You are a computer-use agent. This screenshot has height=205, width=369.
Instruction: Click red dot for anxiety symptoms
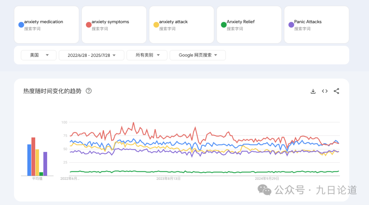(x=88, y=25)
